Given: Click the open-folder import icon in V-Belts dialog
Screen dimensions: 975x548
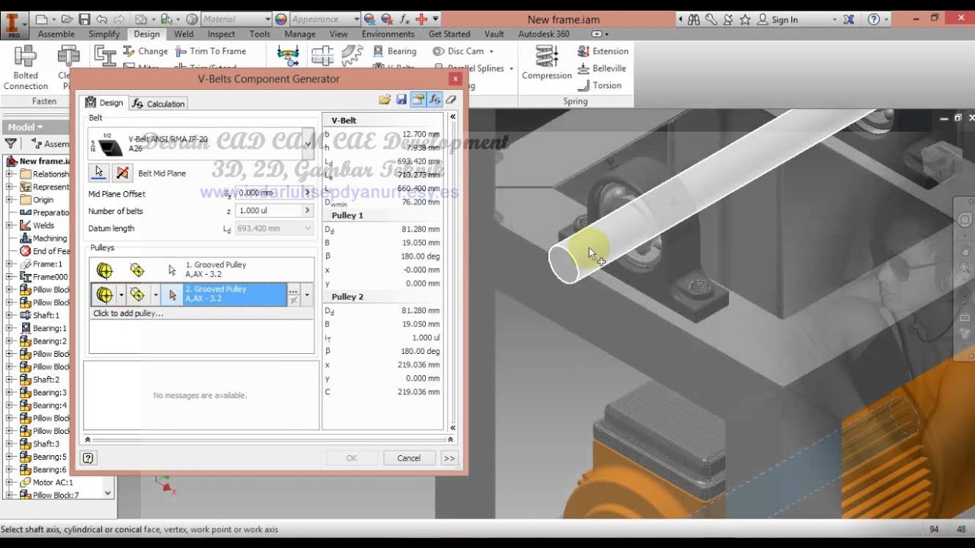Looking at the screenshot, I should pos(385,100).
